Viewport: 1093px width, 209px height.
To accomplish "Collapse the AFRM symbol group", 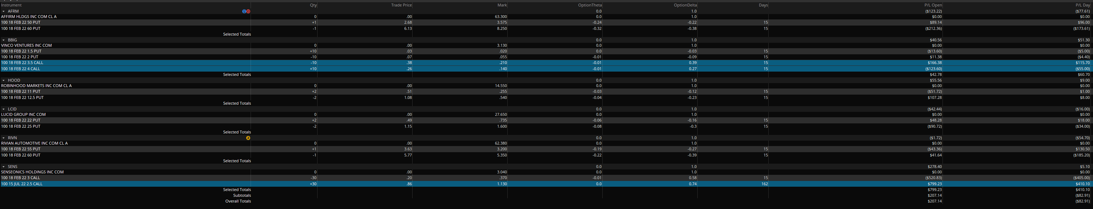I will [x=3, y=12].
